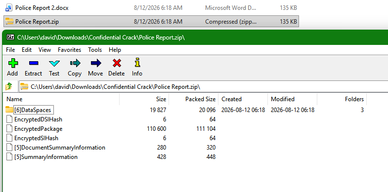Click the 7-Zip address path field
388x192 pixels.
(204, 87)
